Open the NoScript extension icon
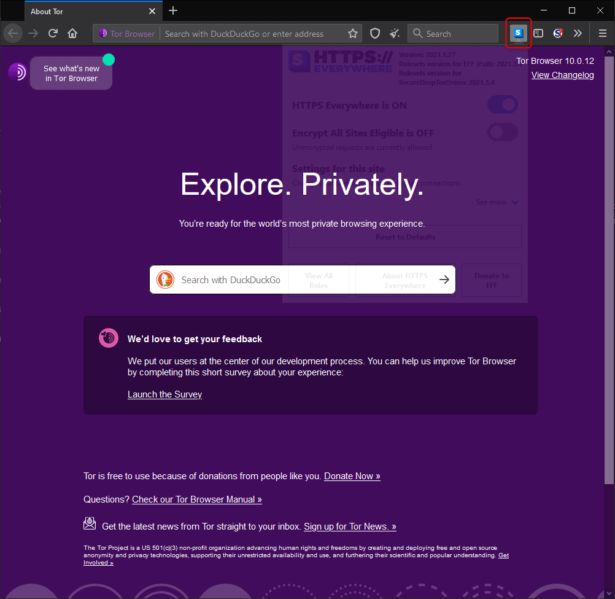Image resolution: width=615 pixels, height=599 pixels. (558, 33)
